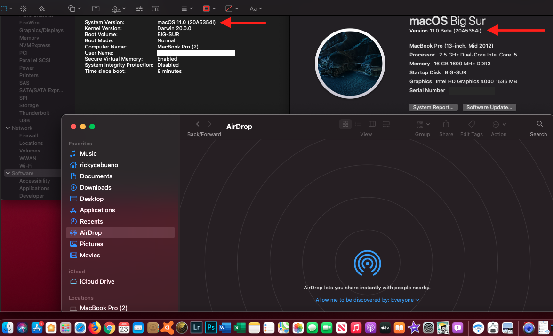This screenshot has height=336, width=553.
Task: Select Wi-Fi in System Information sidebar
Action: point(25,165)
